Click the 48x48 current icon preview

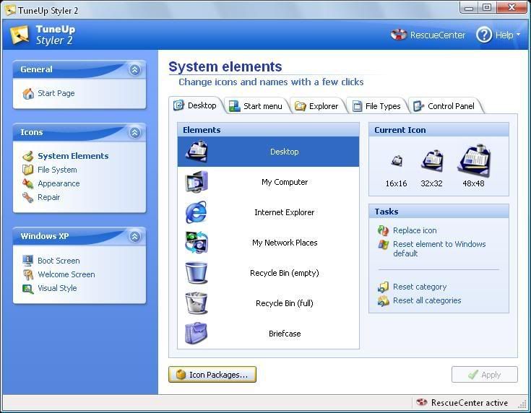coord(474,160)
